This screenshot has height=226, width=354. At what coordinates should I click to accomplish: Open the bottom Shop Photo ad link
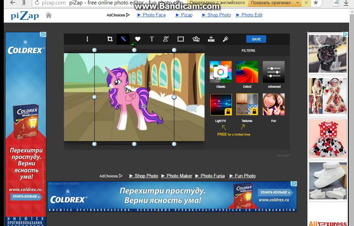coord(144,176)
